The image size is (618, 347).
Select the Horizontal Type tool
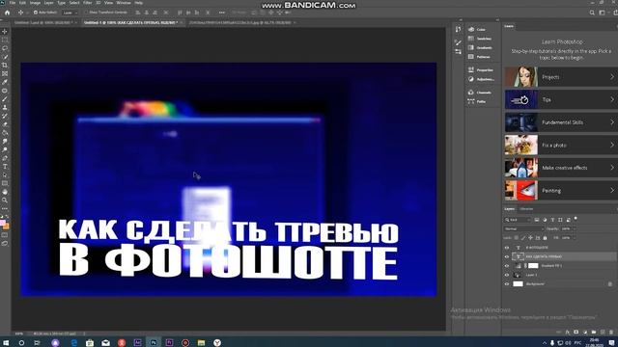coord(5,167)
